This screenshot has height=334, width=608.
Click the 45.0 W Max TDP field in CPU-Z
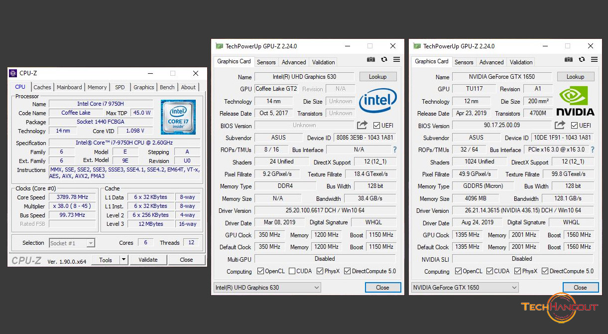point(141,113)
